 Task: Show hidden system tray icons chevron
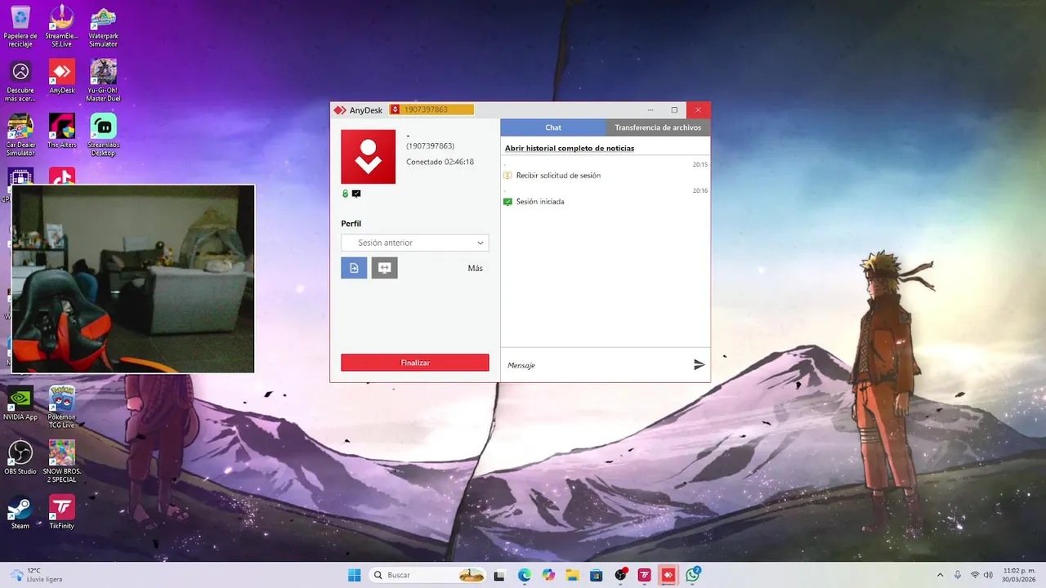[940, 575]
